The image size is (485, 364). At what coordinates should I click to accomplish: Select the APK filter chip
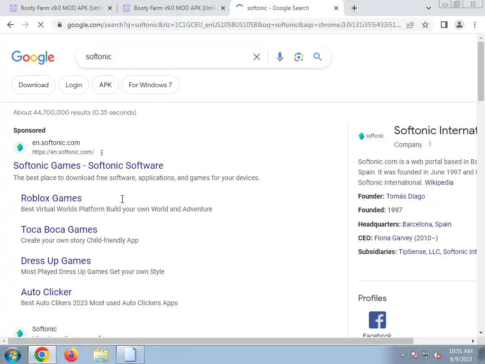[105, 85]
